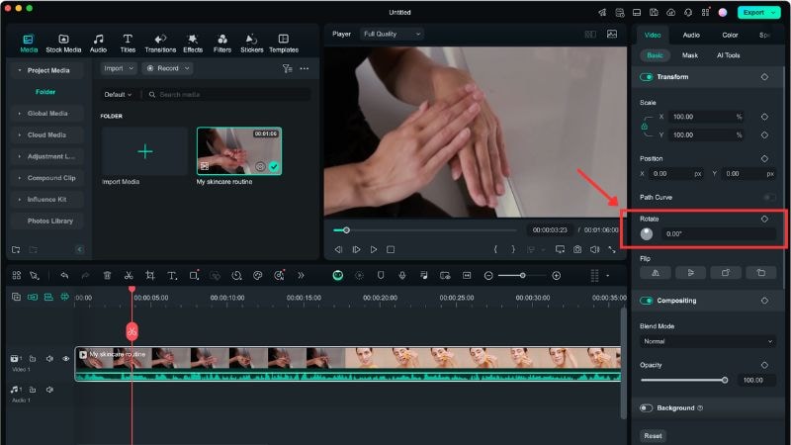Click the snapshot camera icon
The width and height of the screenshot is (791, 445).
(x=577, y=250)
